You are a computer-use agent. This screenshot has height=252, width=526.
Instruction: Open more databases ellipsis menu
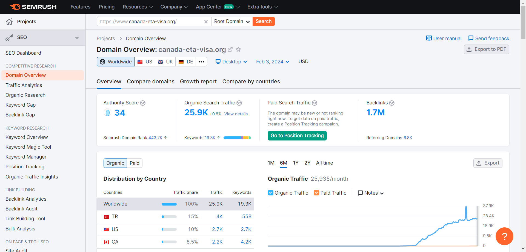click(201, 62)
